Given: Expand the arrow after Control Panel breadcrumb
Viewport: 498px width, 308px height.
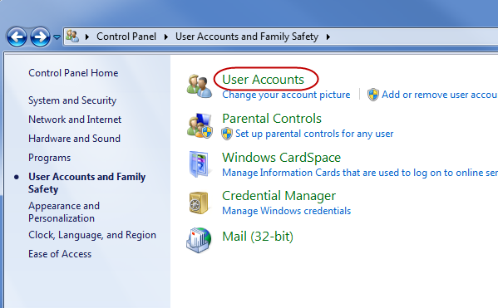Looking at the screenshot, I should click(165, 37).
